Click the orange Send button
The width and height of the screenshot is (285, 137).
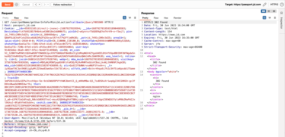coord(7,4)
